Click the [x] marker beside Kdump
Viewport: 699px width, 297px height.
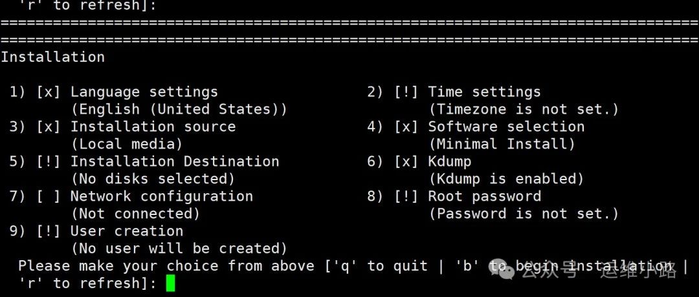(406, 161)
